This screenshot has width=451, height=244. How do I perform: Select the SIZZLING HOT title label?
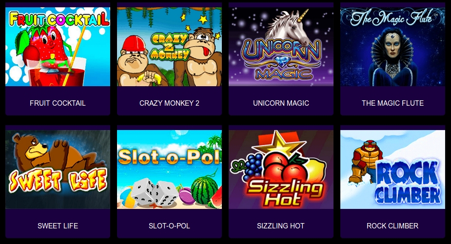tap(281, 226)
